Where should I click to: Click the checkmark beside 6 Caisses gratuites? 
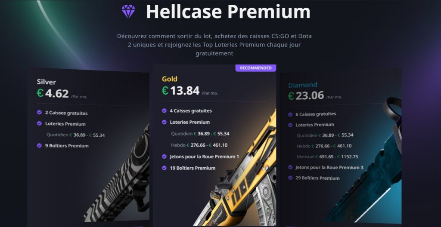(290, 114)
